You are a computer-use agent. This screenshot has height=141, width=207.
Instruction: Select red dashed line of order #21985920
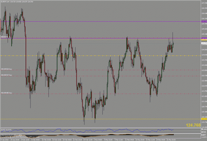[101, 70]
